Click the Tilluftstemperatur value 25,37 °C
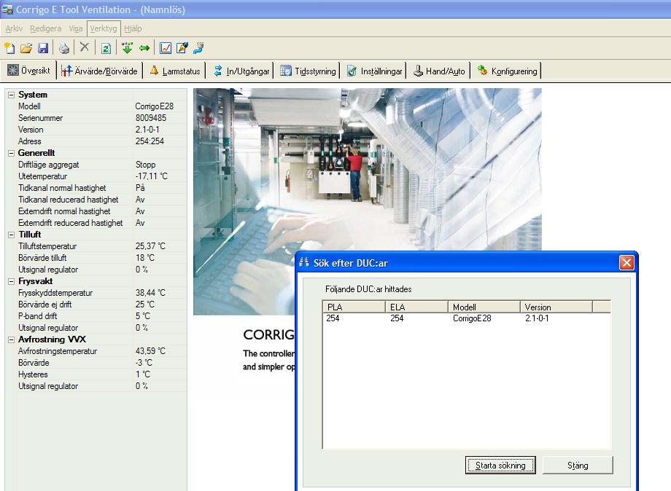Screen dimensions: 671x491 [150, 246]
